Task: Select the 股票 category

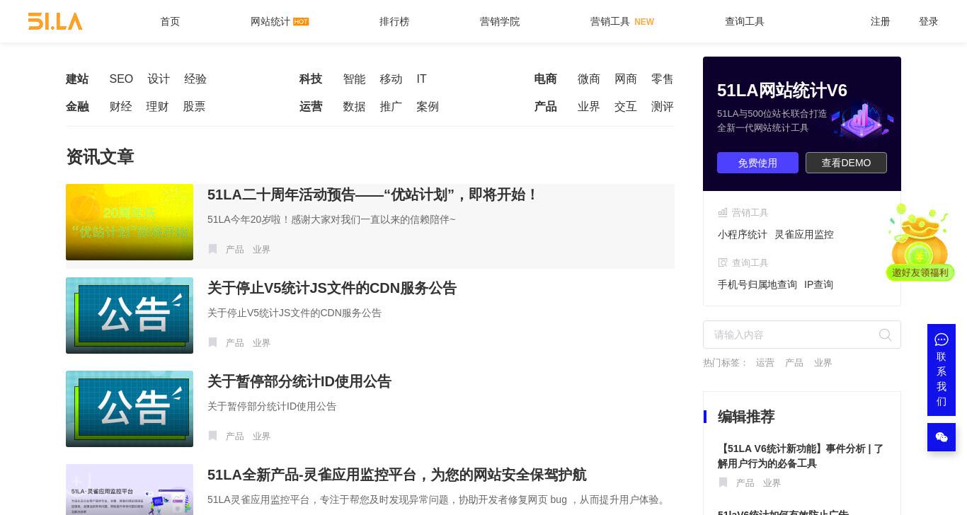Action: click(195, 107)
